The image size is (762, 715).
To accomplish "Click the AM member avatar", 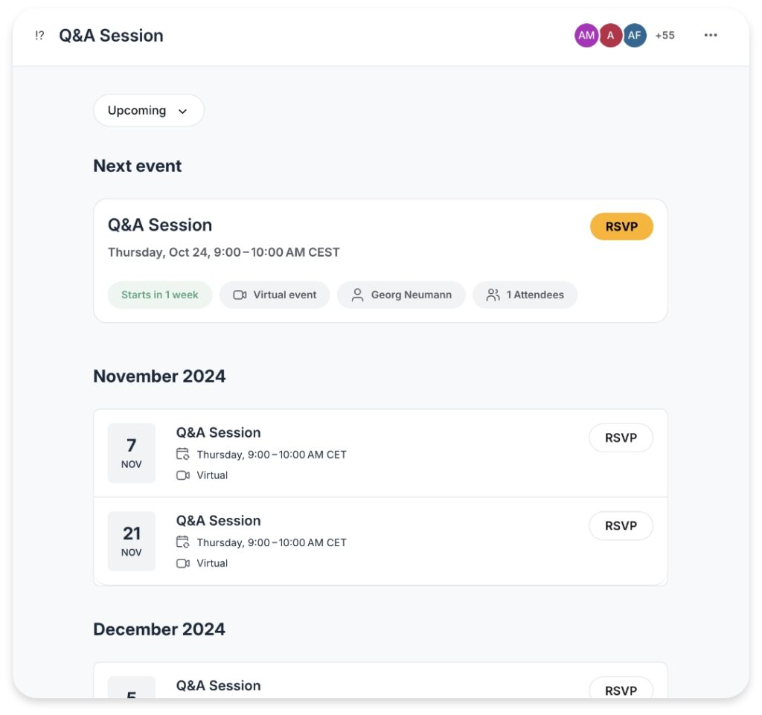I will pos(586,35).
